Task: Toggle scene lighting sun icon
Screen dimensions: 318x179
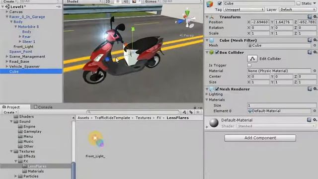Action: click(x=118, y=1)
